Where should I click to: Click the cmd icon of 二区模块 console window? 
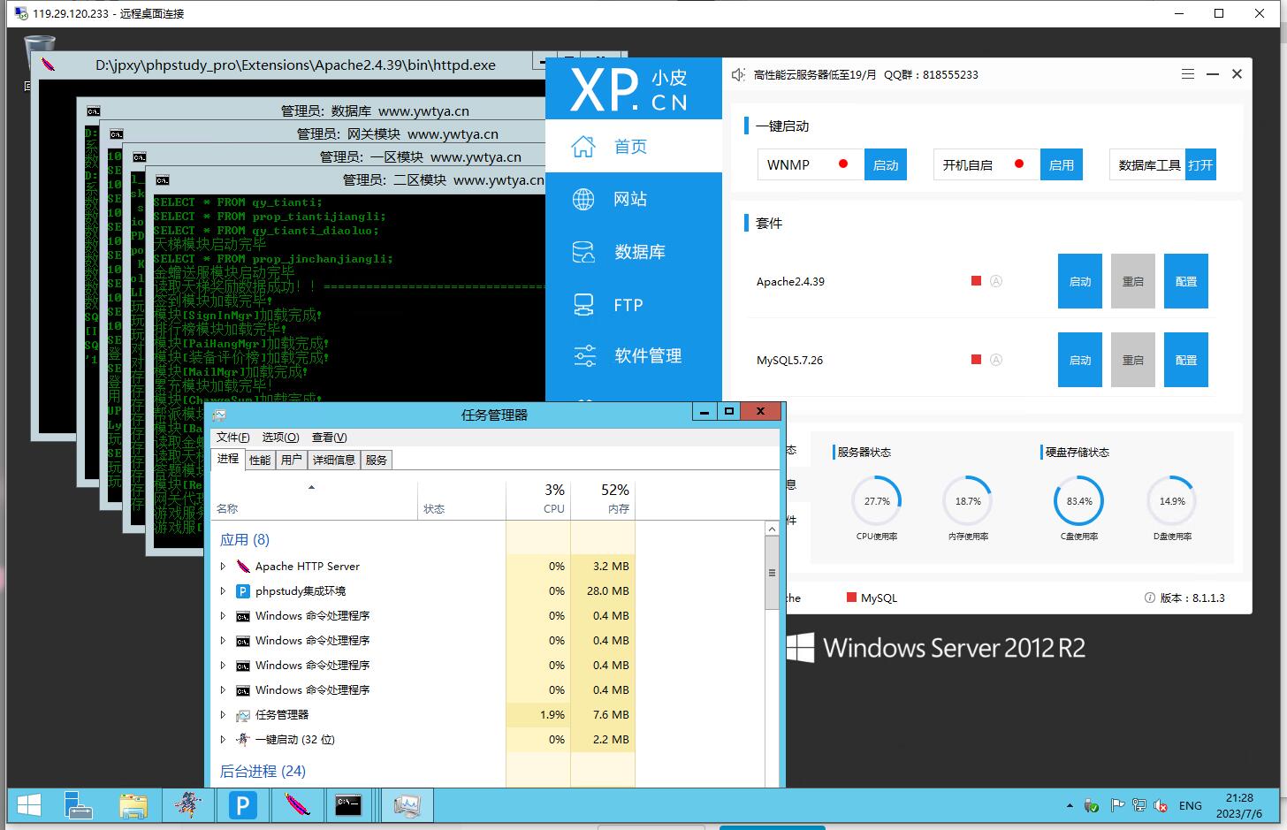pos(162,180)
